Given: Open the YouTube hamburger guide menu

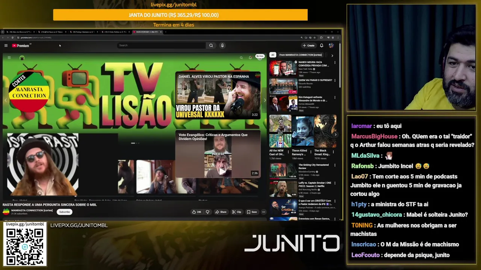Looking at the screenshot, I should tap(6, 45).
